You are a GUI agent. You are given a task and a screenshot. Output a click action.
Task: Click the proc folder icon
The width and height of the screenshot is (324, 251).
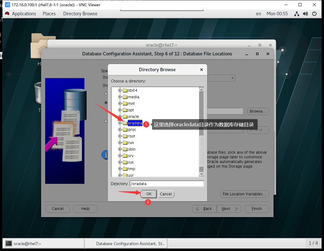(125, 129)
